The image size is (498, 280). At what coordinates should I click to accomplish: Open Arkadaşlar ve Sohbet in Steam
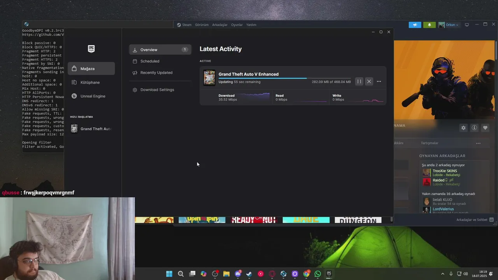pyautogui.click(x=475, y=220)
